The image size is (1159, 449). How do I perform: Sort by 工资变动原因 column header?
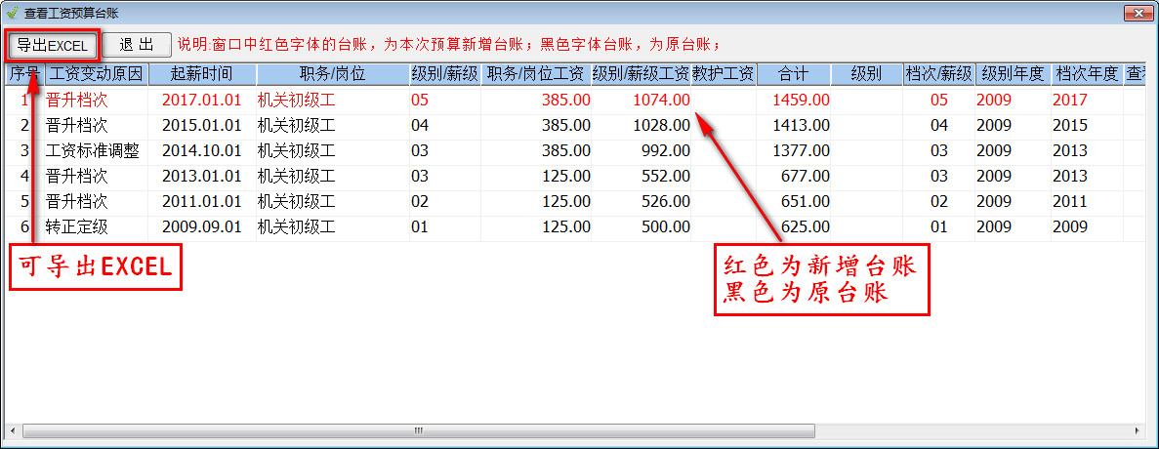click(95, 74)
